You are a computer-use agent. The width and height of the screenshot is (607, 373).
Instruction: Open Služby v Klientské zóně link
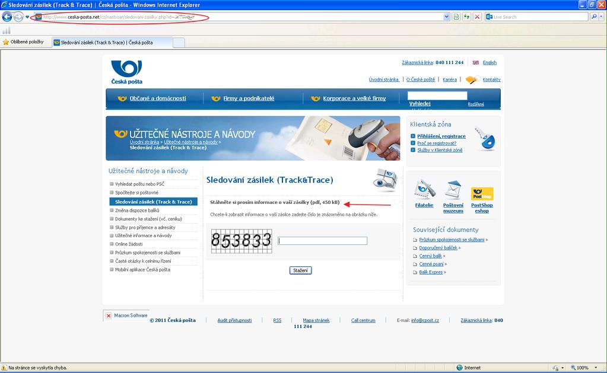[440, 150]
